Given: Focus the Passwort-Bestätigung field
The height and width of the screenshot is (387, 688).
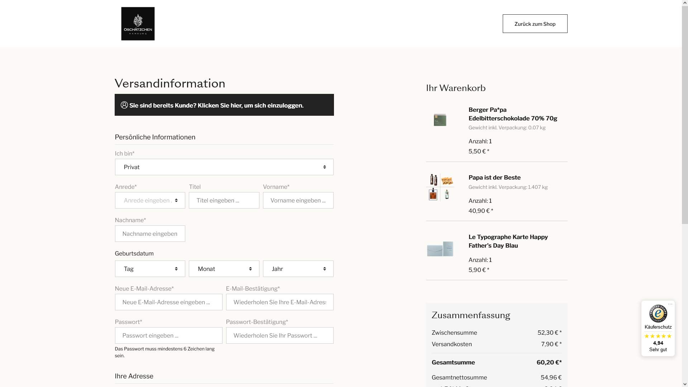Looking at the screenshot, I should point(280,335).
